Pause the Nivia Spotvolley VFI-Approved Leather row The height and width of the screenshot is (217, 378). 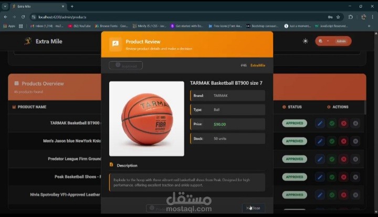pyautogui.click(x=355, y=195)
